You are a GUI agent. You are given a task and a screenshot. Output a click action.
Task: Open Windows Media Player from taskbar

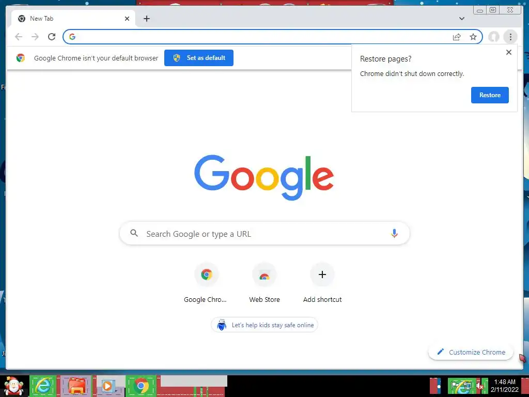click(108, 386)
